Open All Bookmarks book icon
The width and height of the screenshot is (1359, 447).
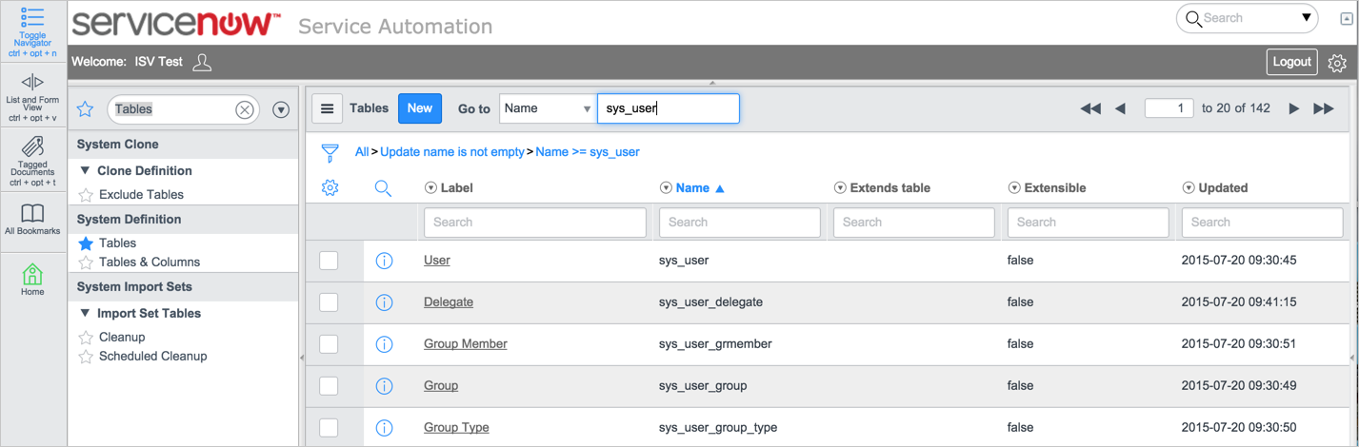click(x=32, y=213)
